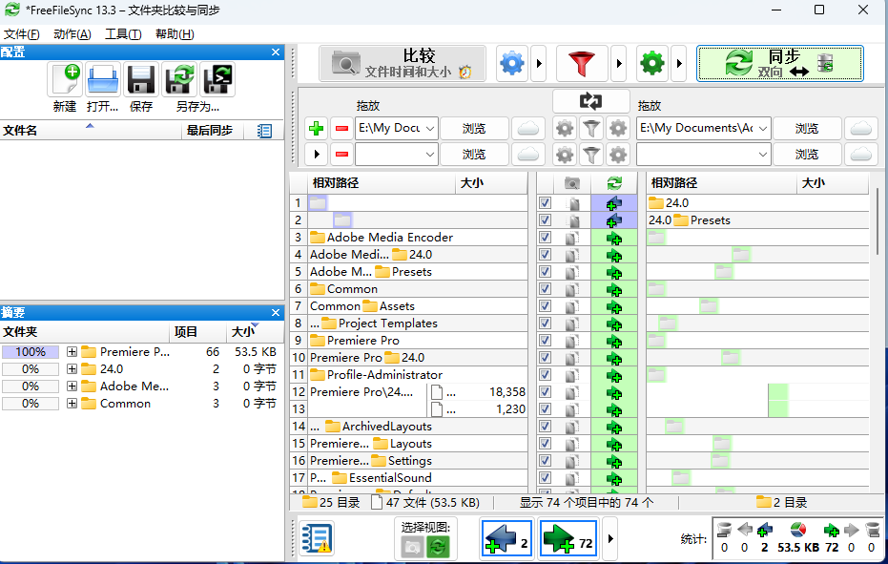The image size is (888, 564).
Task: Close the 摘要 panel
Action: click(x=276, y=313)
